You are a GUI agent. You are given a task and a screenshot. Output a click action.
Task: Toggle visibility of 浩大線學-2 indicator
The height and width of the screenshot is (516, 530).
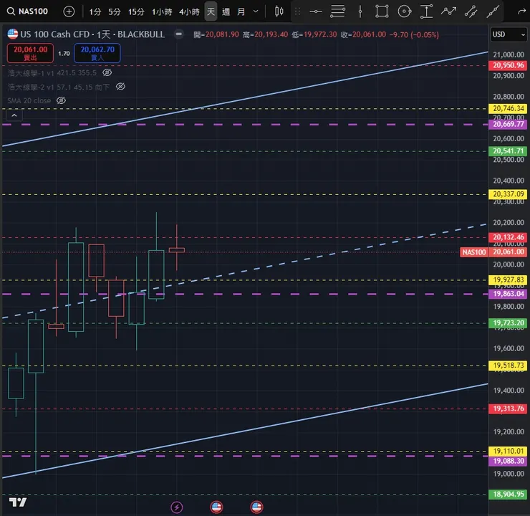[x=120, y=87]
